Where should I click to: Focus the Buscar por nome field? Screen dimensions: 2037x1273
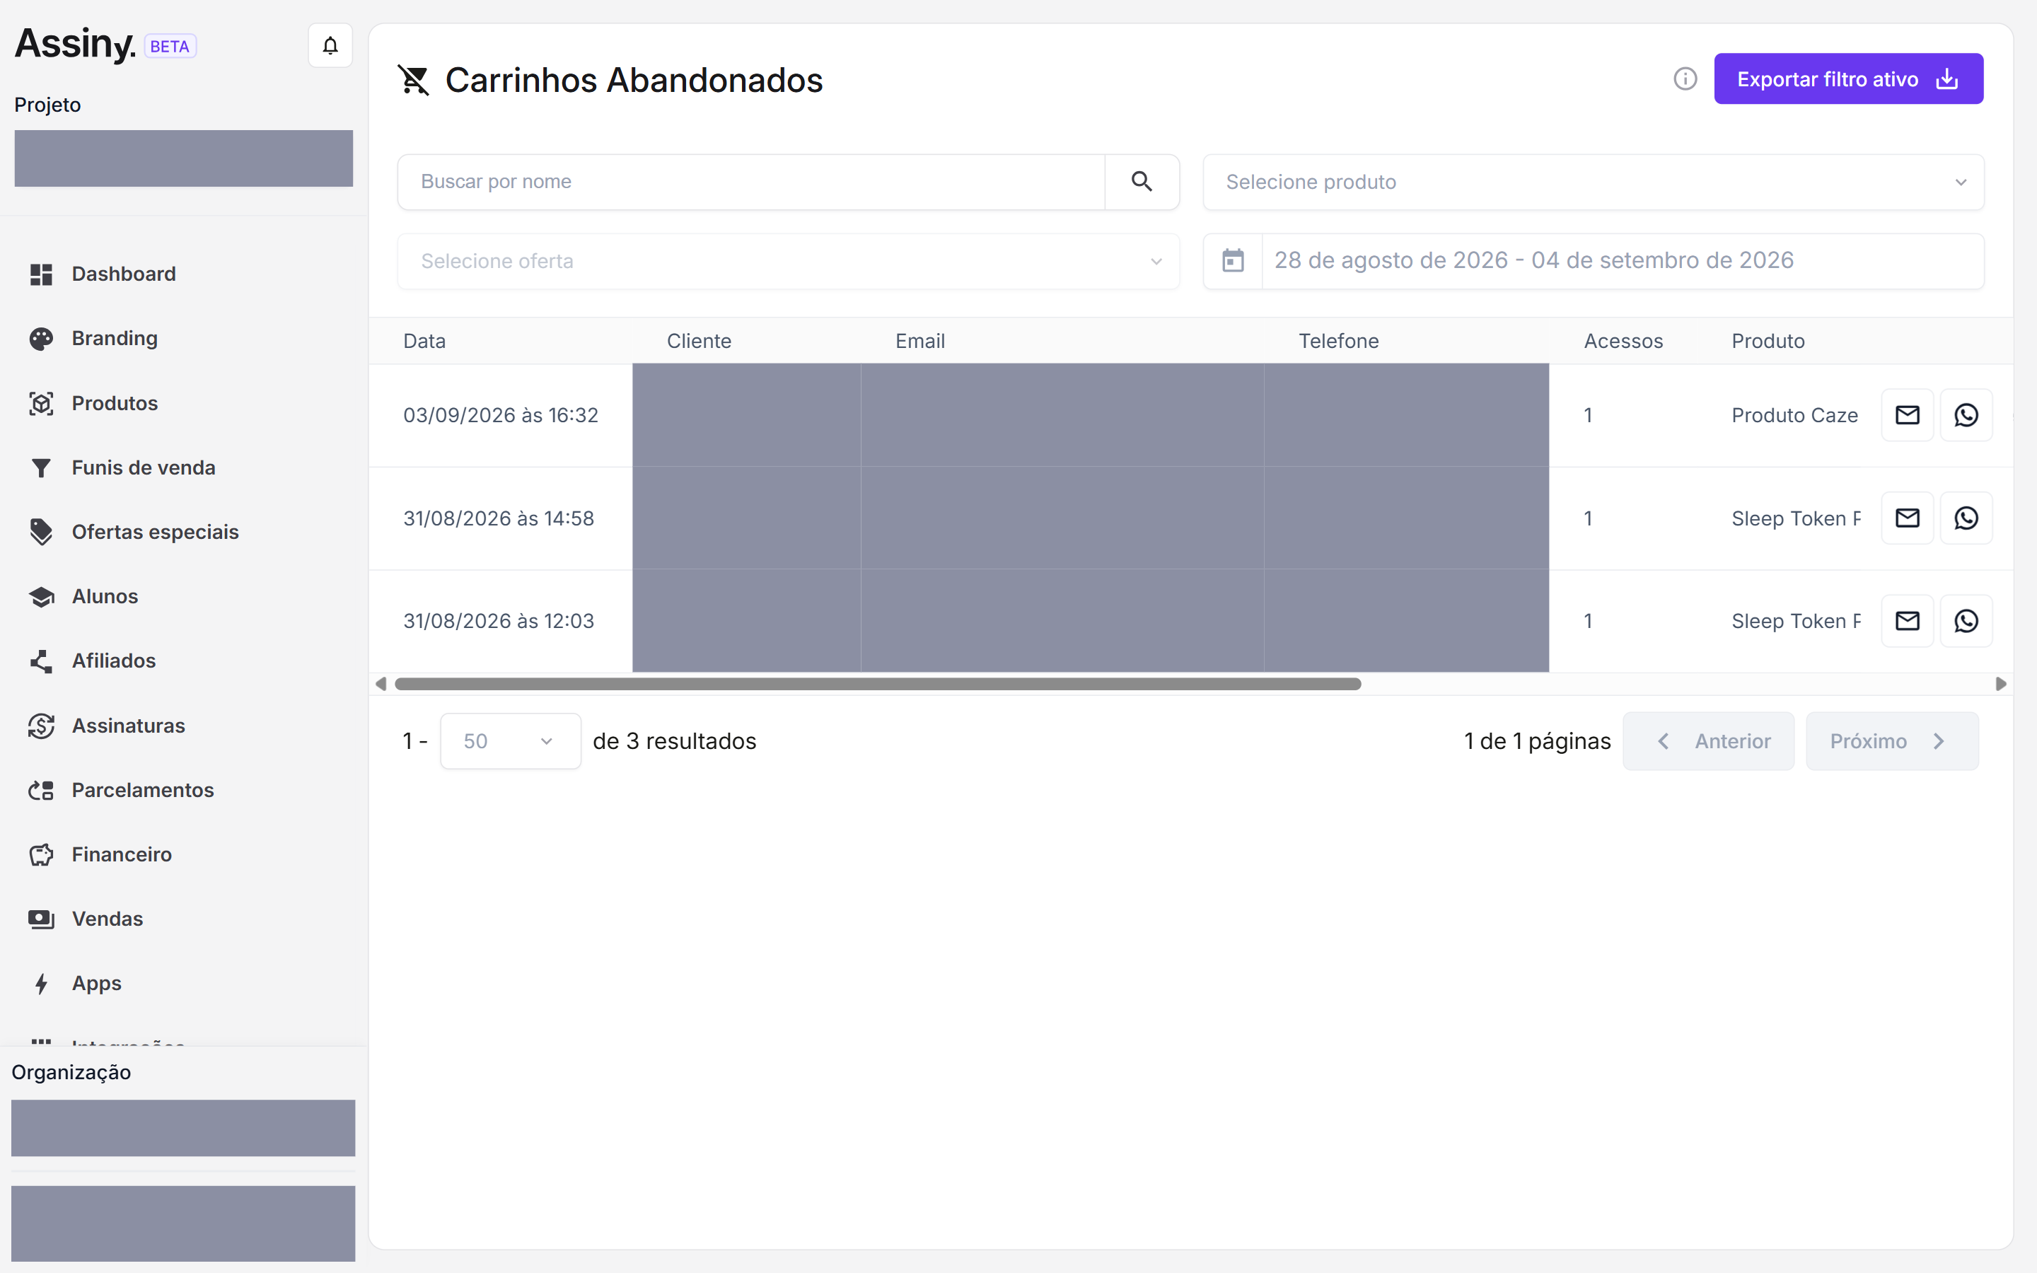(751, 182)
